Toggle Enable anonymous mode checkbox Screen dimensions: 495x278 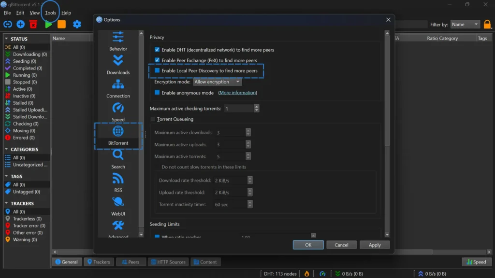tap(157, 93)
